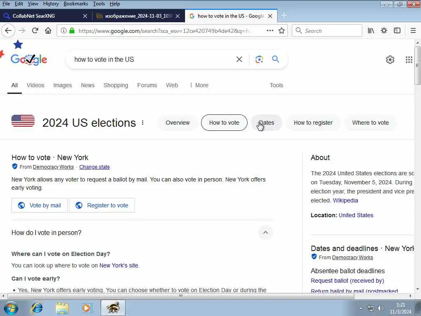This screenshot has width=421, height=316.
Task: Launch Internet Explorer from the taskbar
Action: coord(37,308)
